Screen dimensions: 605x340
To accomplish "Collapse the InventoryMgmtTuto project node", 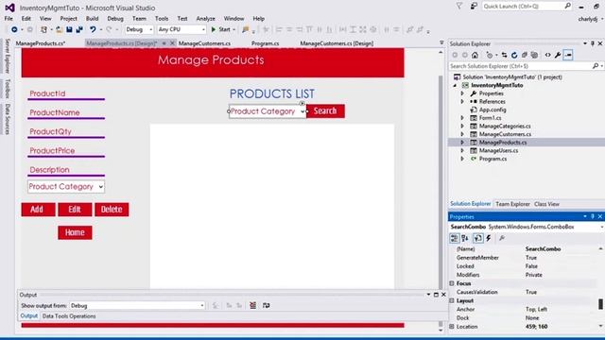I will (x=455, y=85).
